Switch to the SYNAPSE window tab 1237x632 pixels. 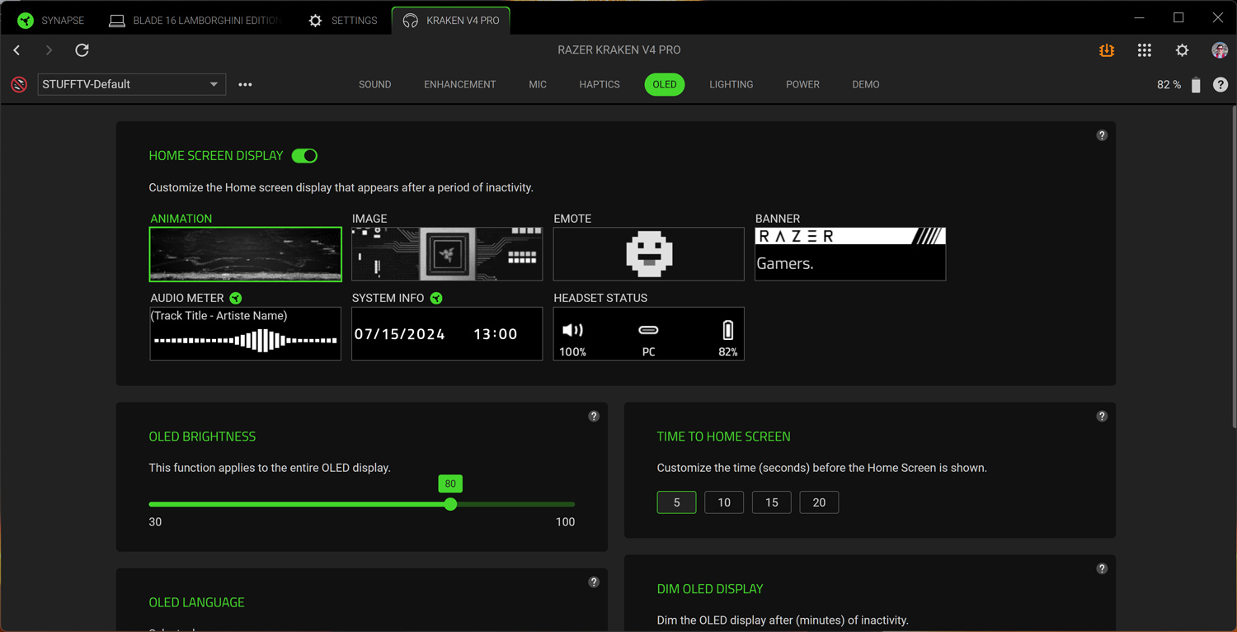[x=50, y=21]
